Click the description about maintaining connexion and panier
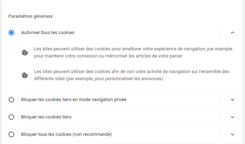 coord(133,52)
